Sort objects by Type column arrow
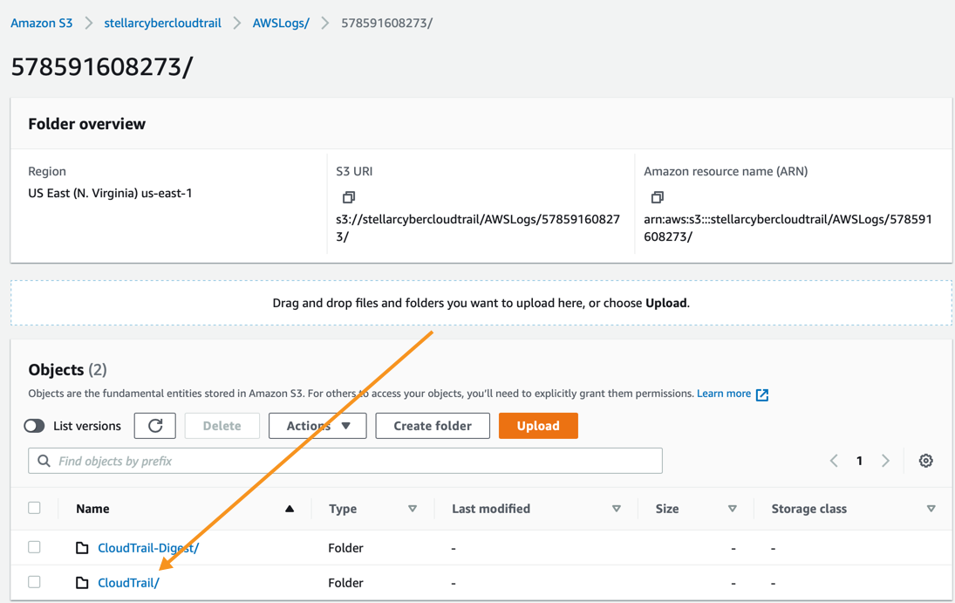 [413, 509]
